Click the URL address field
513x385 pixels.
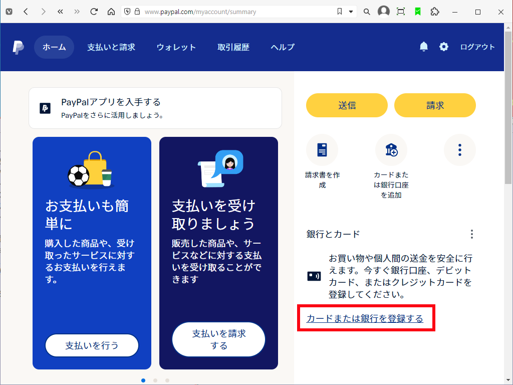coord(239,12)
